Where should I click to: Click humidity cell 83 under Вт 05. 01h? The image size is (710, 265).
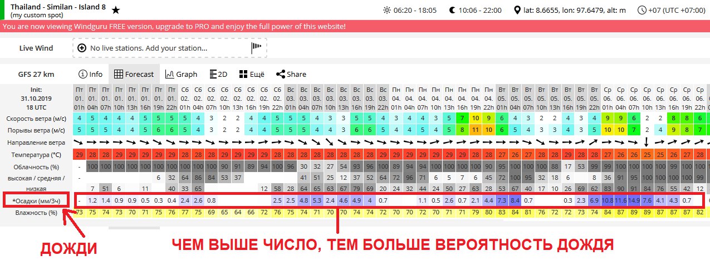pyautogui.click(x=502, y=212)
